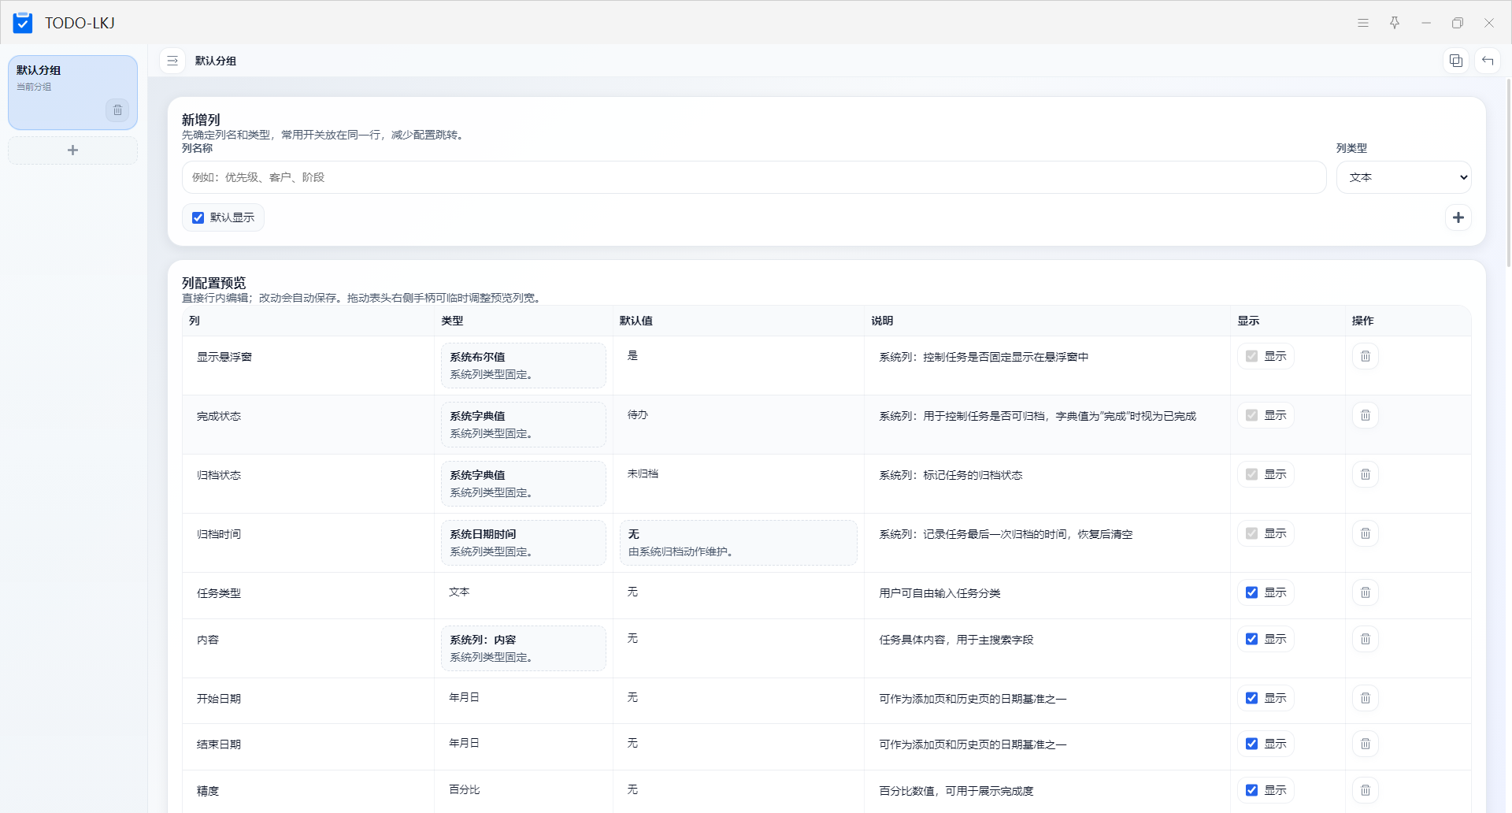Screen dimensions: 1512x813
Task: Click the 默认分组 breadcrumb title
Action: pyautogui.click(x=216, y=61)
